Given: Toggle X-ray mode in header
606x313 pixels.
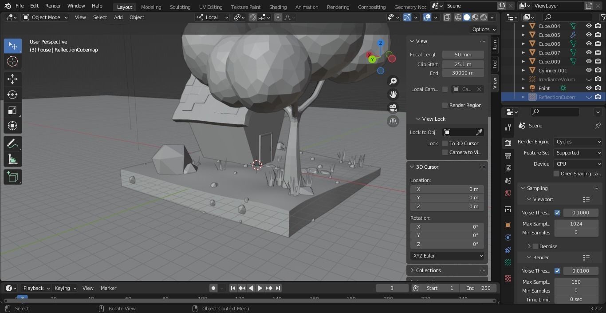Looking at the screenshot, I should click(x=447, y=17).
